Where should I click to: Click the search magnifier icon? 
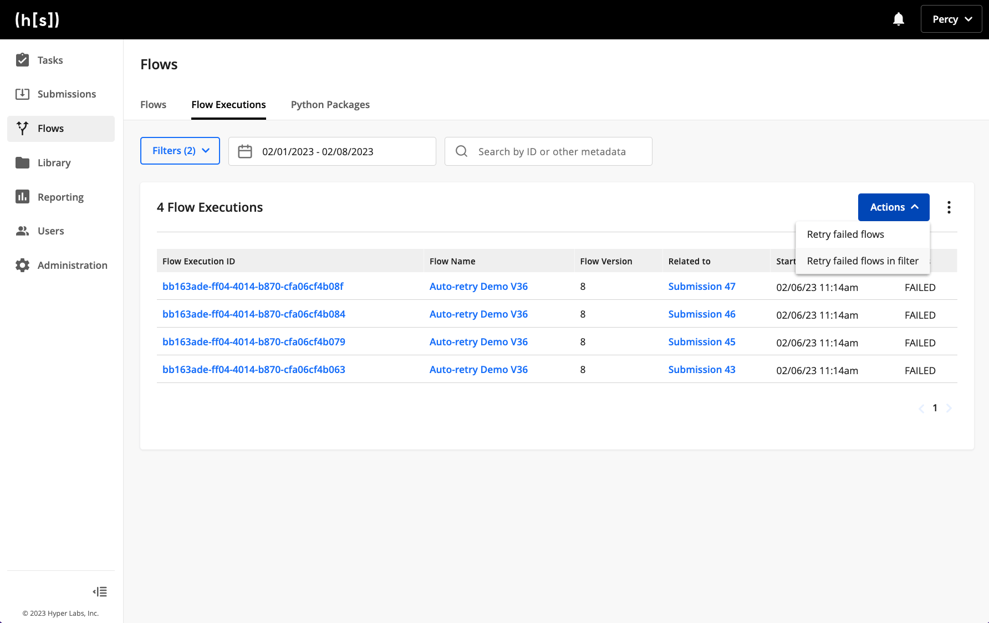click(x=461, y=151)
